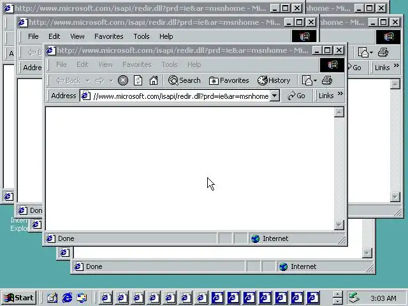Open Favorites menu in the window behind front

(109, 36)
